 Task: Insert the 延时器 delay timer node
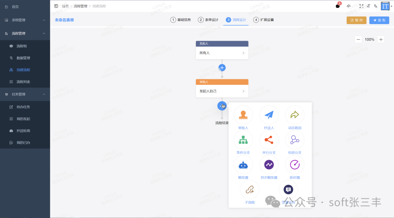(294, 164)
